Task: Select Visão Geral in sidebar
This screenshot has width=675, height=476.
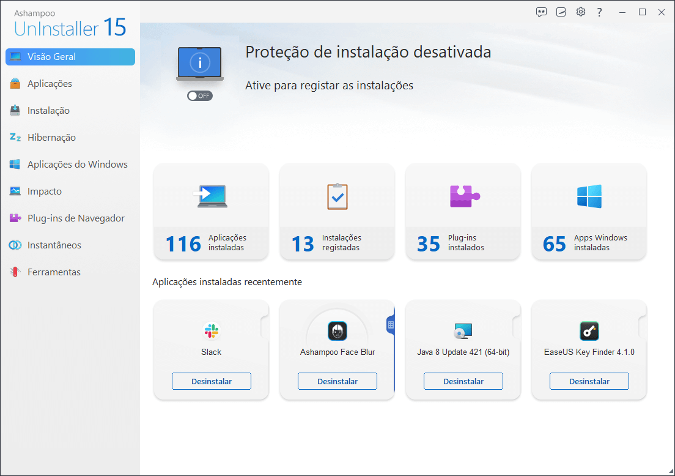Action: (x=70, y=57)
